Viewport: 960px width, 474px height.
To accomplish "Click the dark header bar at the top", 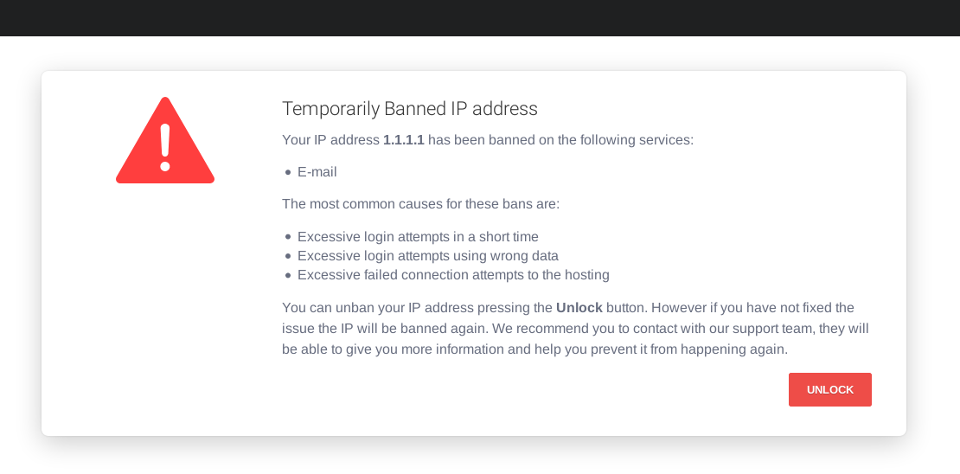I will 480,17.
